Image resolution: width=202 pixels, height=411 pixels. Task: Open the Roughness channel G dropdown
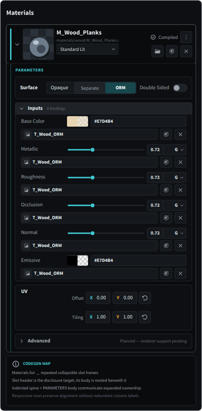(175, 177)
